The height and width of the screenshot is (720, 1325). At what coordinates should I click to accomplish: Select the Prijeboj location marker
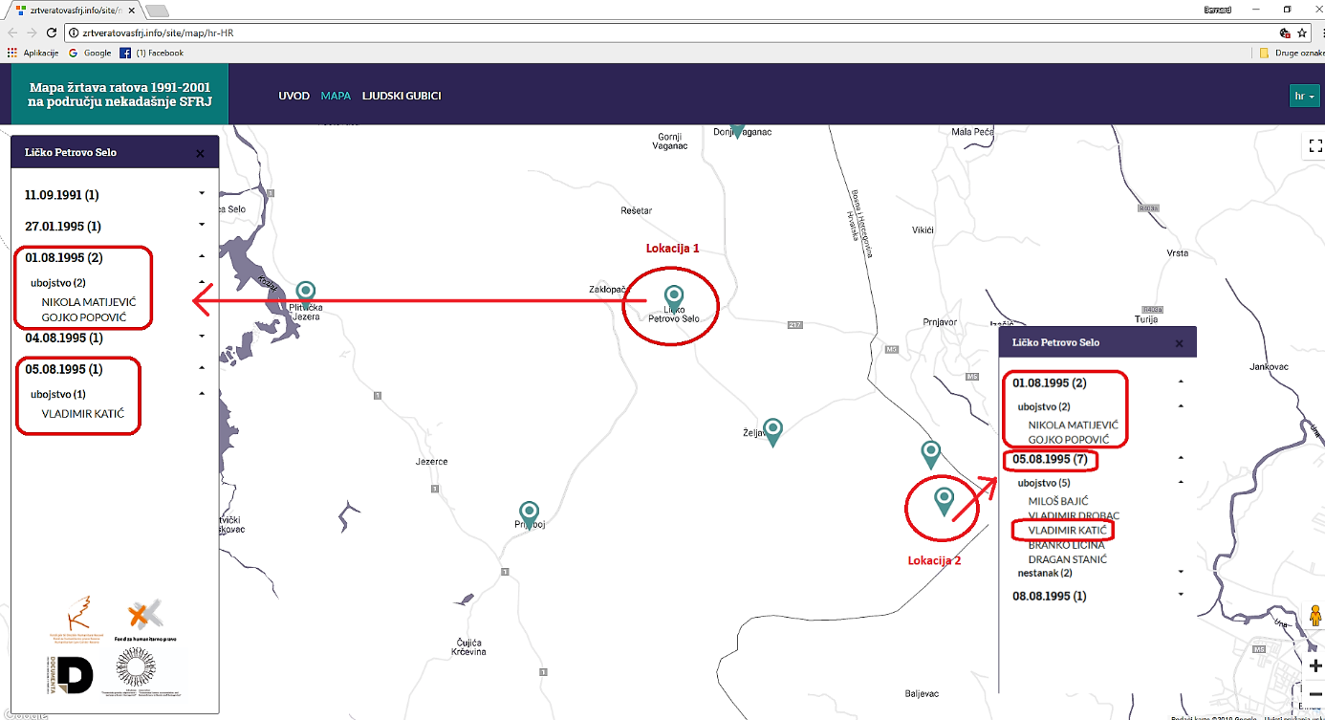[x=529, y=512]
